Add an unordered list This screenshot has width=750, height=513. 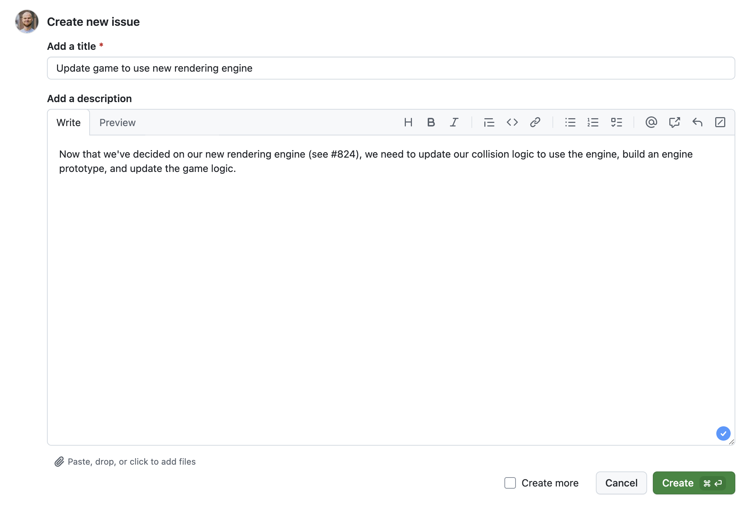pyautogui.click(x=570, y=122)
